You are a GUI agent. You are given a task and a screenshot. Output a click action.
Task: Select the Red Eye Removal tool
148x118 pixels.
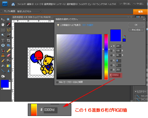click(3, 51)
